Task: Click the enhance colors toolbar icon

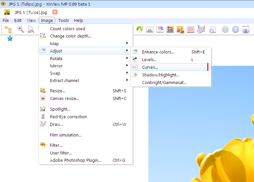Action: 160,30
